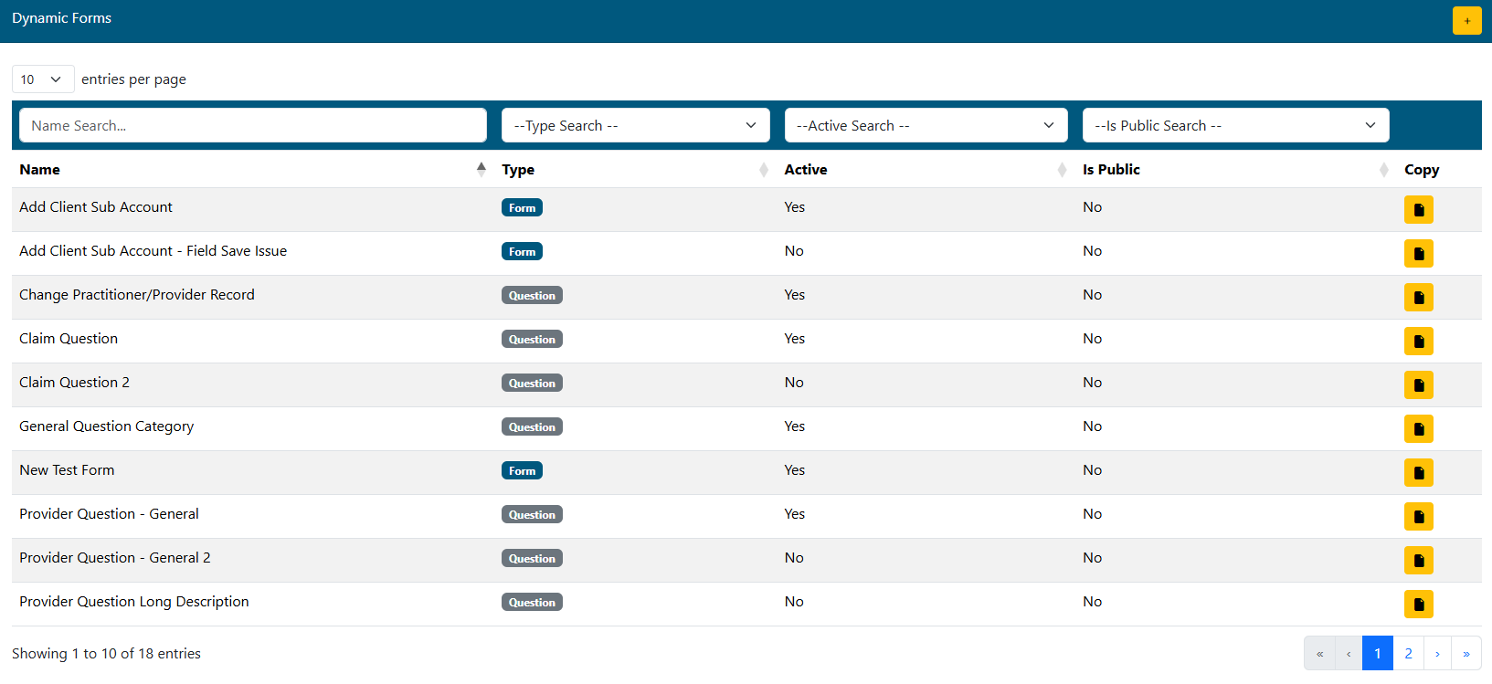This screenshot has width=1492, height=684.
Task: Sort table by Type column header
Action: click(x=518, y=170)
